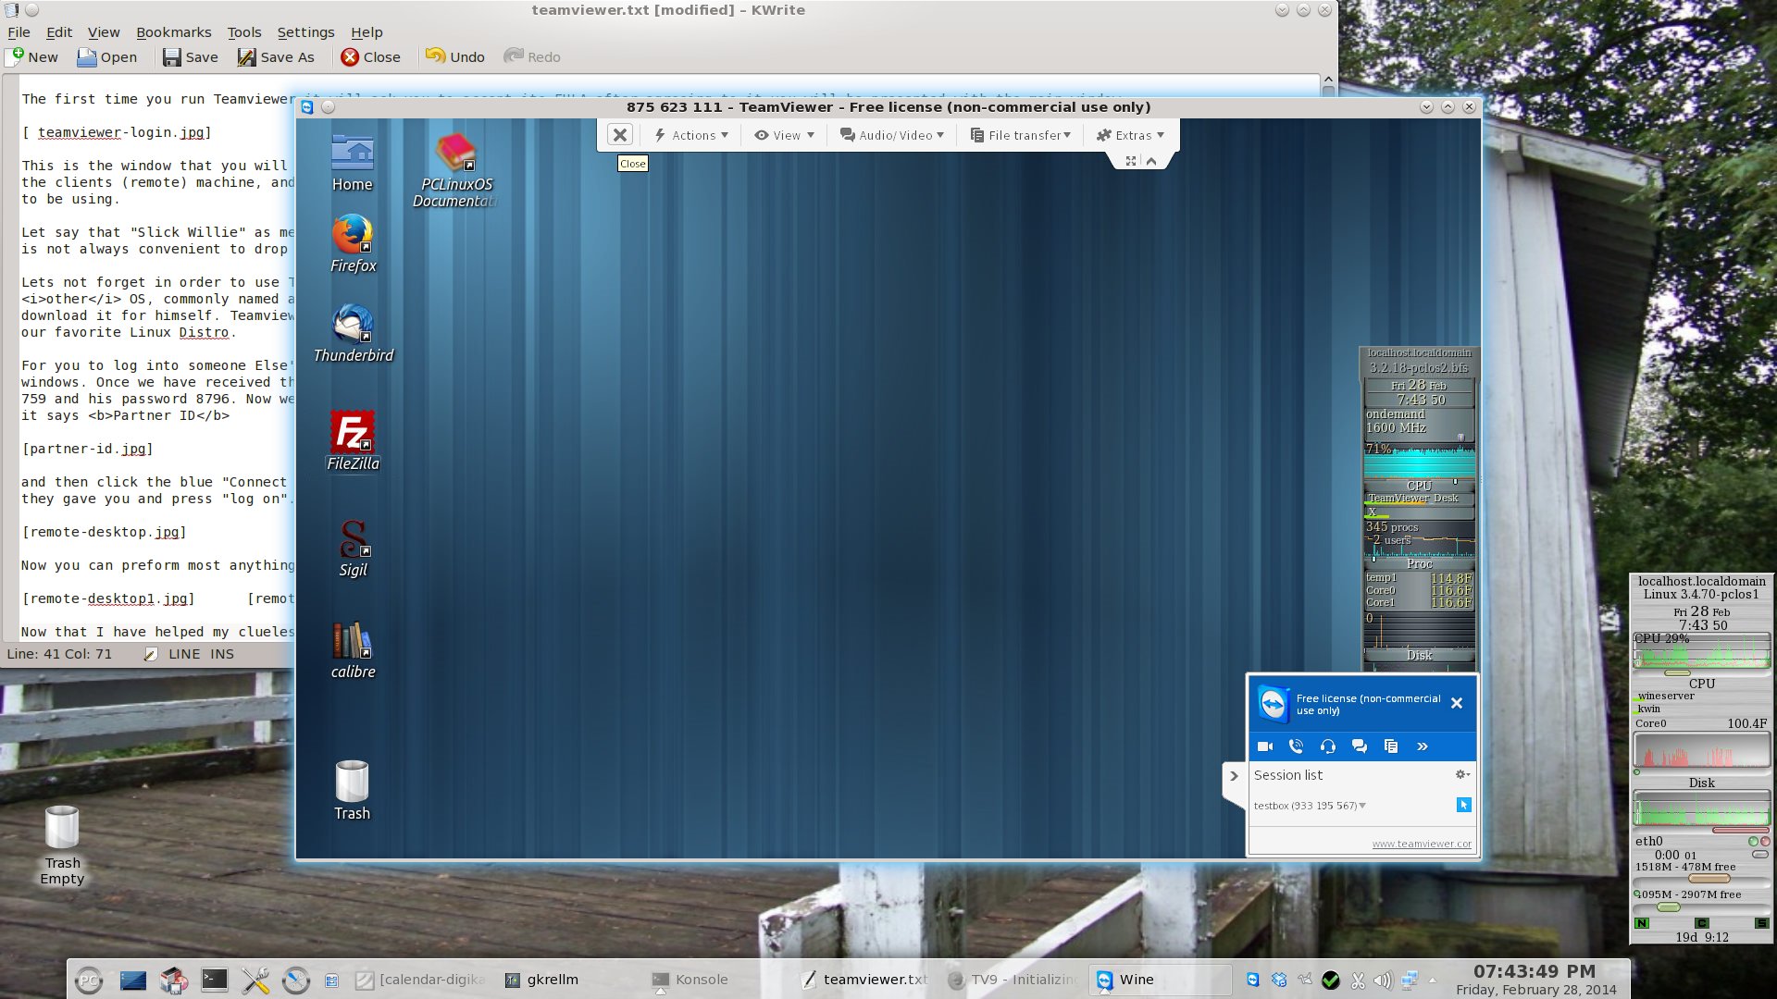Launch Firefox from remote desktop
This screenshot has height=999, width=1777.
(353, 243)
